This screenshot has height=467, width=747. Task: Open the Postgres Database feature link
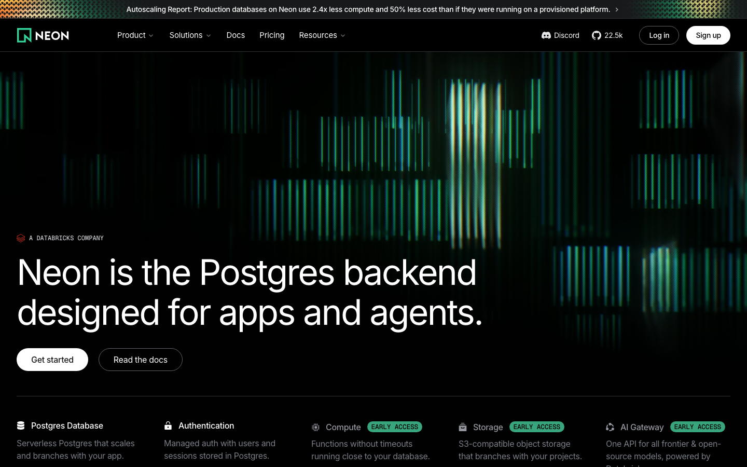[67, 425]
